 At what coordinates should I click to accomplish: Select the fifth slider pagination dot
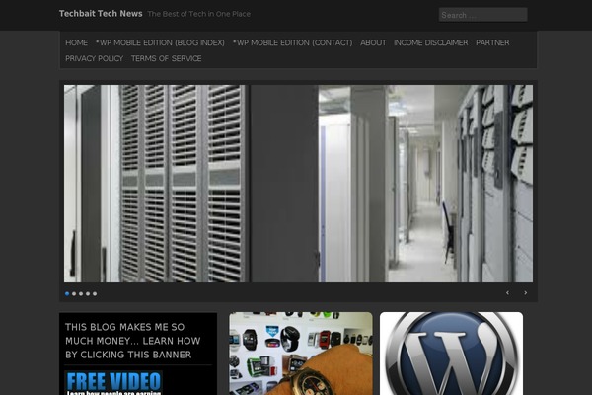coord(95,293)
